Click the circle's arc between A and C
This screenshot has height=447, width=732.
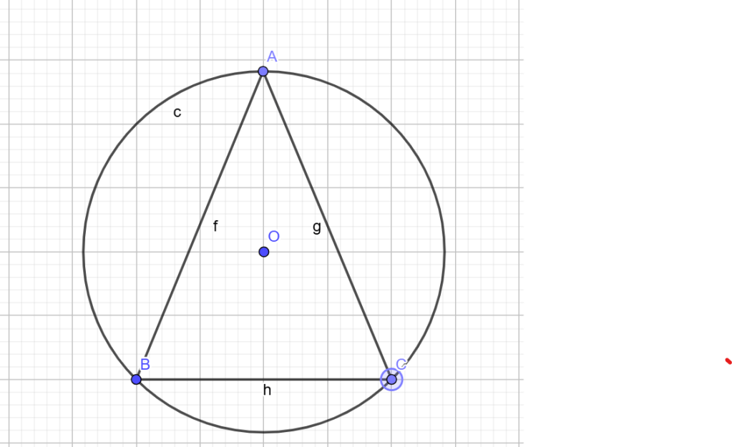[391, 124]
